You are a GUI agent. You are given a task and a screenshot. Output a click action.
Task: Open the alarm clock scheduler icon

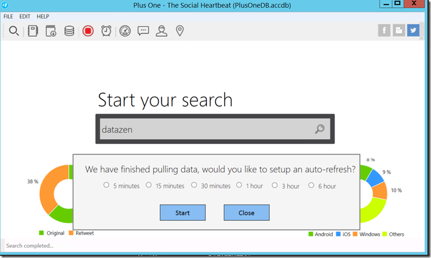point(106,31)
